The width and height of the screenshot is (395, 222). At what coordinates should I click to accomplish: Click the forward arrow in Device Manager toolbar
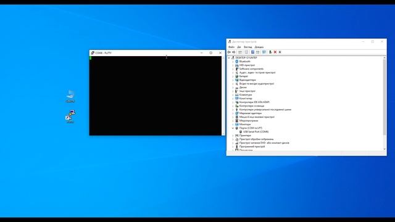tap(234, 52)
